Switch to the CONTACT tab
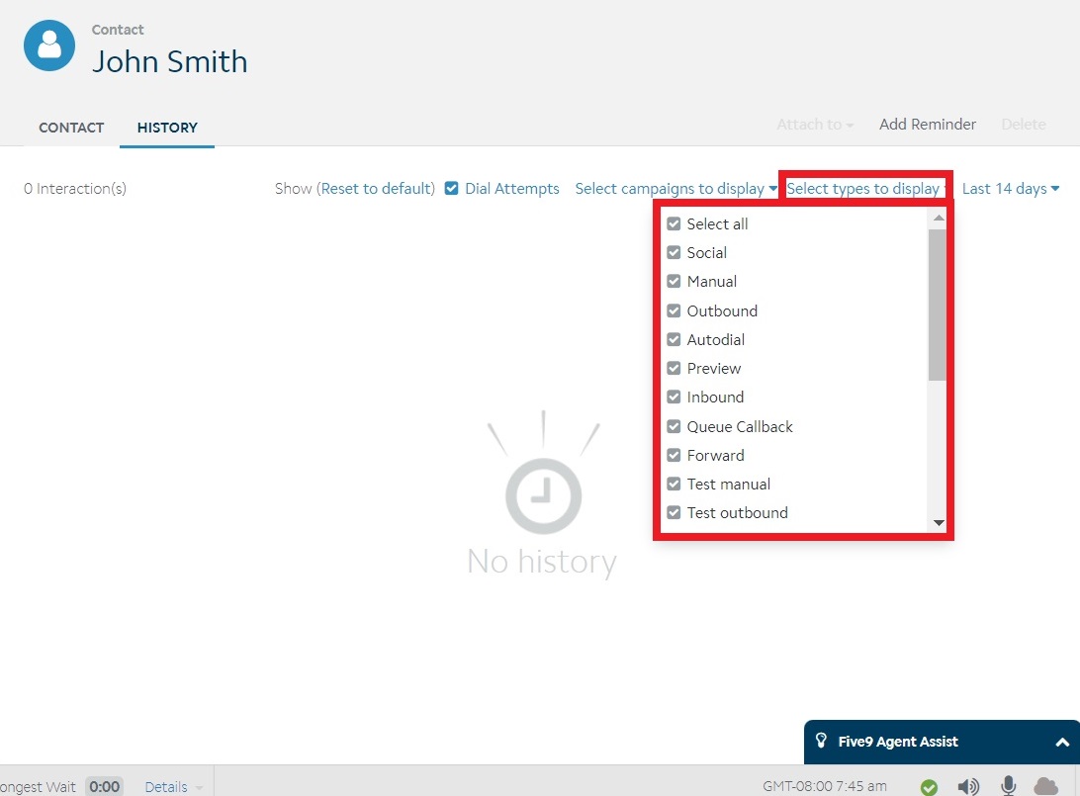1080x796 pixels. [x=71, y=128]
